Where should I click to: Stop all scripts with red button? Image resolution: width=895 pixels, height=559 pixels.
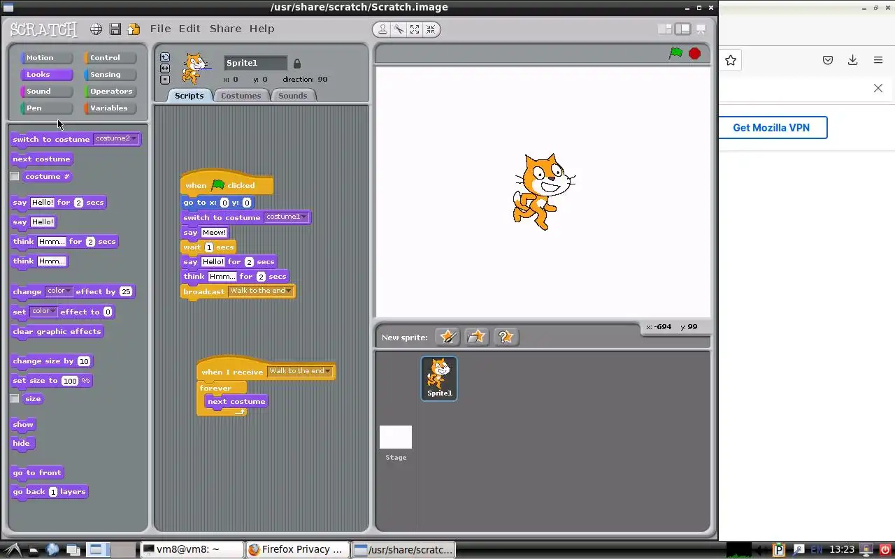(x=694, y=53)
